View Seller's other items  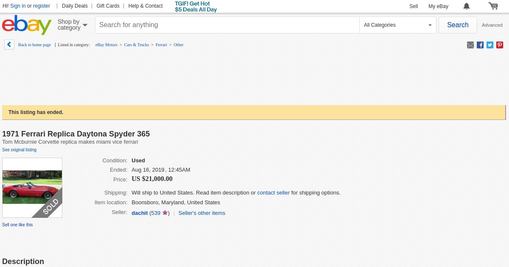click(202, 213)
